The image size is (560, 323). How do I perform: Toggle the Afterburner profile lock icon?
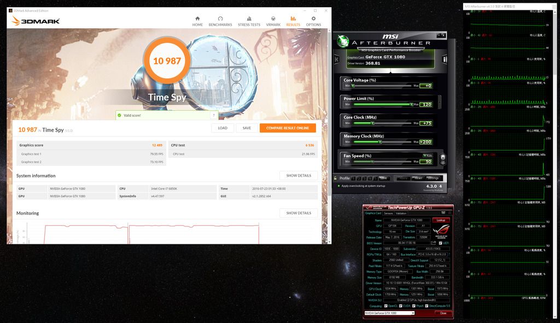[335, 178]
